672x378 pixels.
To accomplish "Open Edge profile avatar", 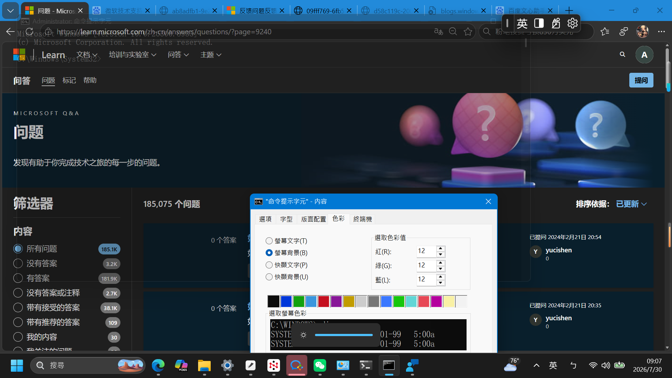I will click(x=642, y=31).
